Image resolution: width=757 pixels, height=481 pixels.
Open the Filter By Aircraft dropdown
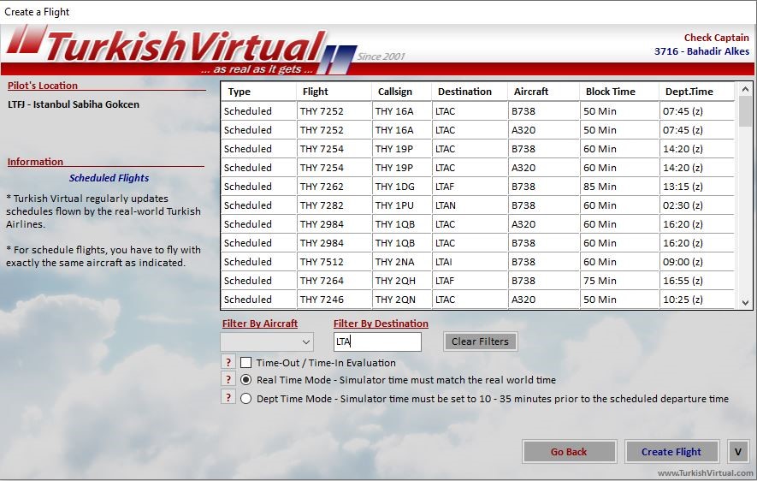pos(267,341)
